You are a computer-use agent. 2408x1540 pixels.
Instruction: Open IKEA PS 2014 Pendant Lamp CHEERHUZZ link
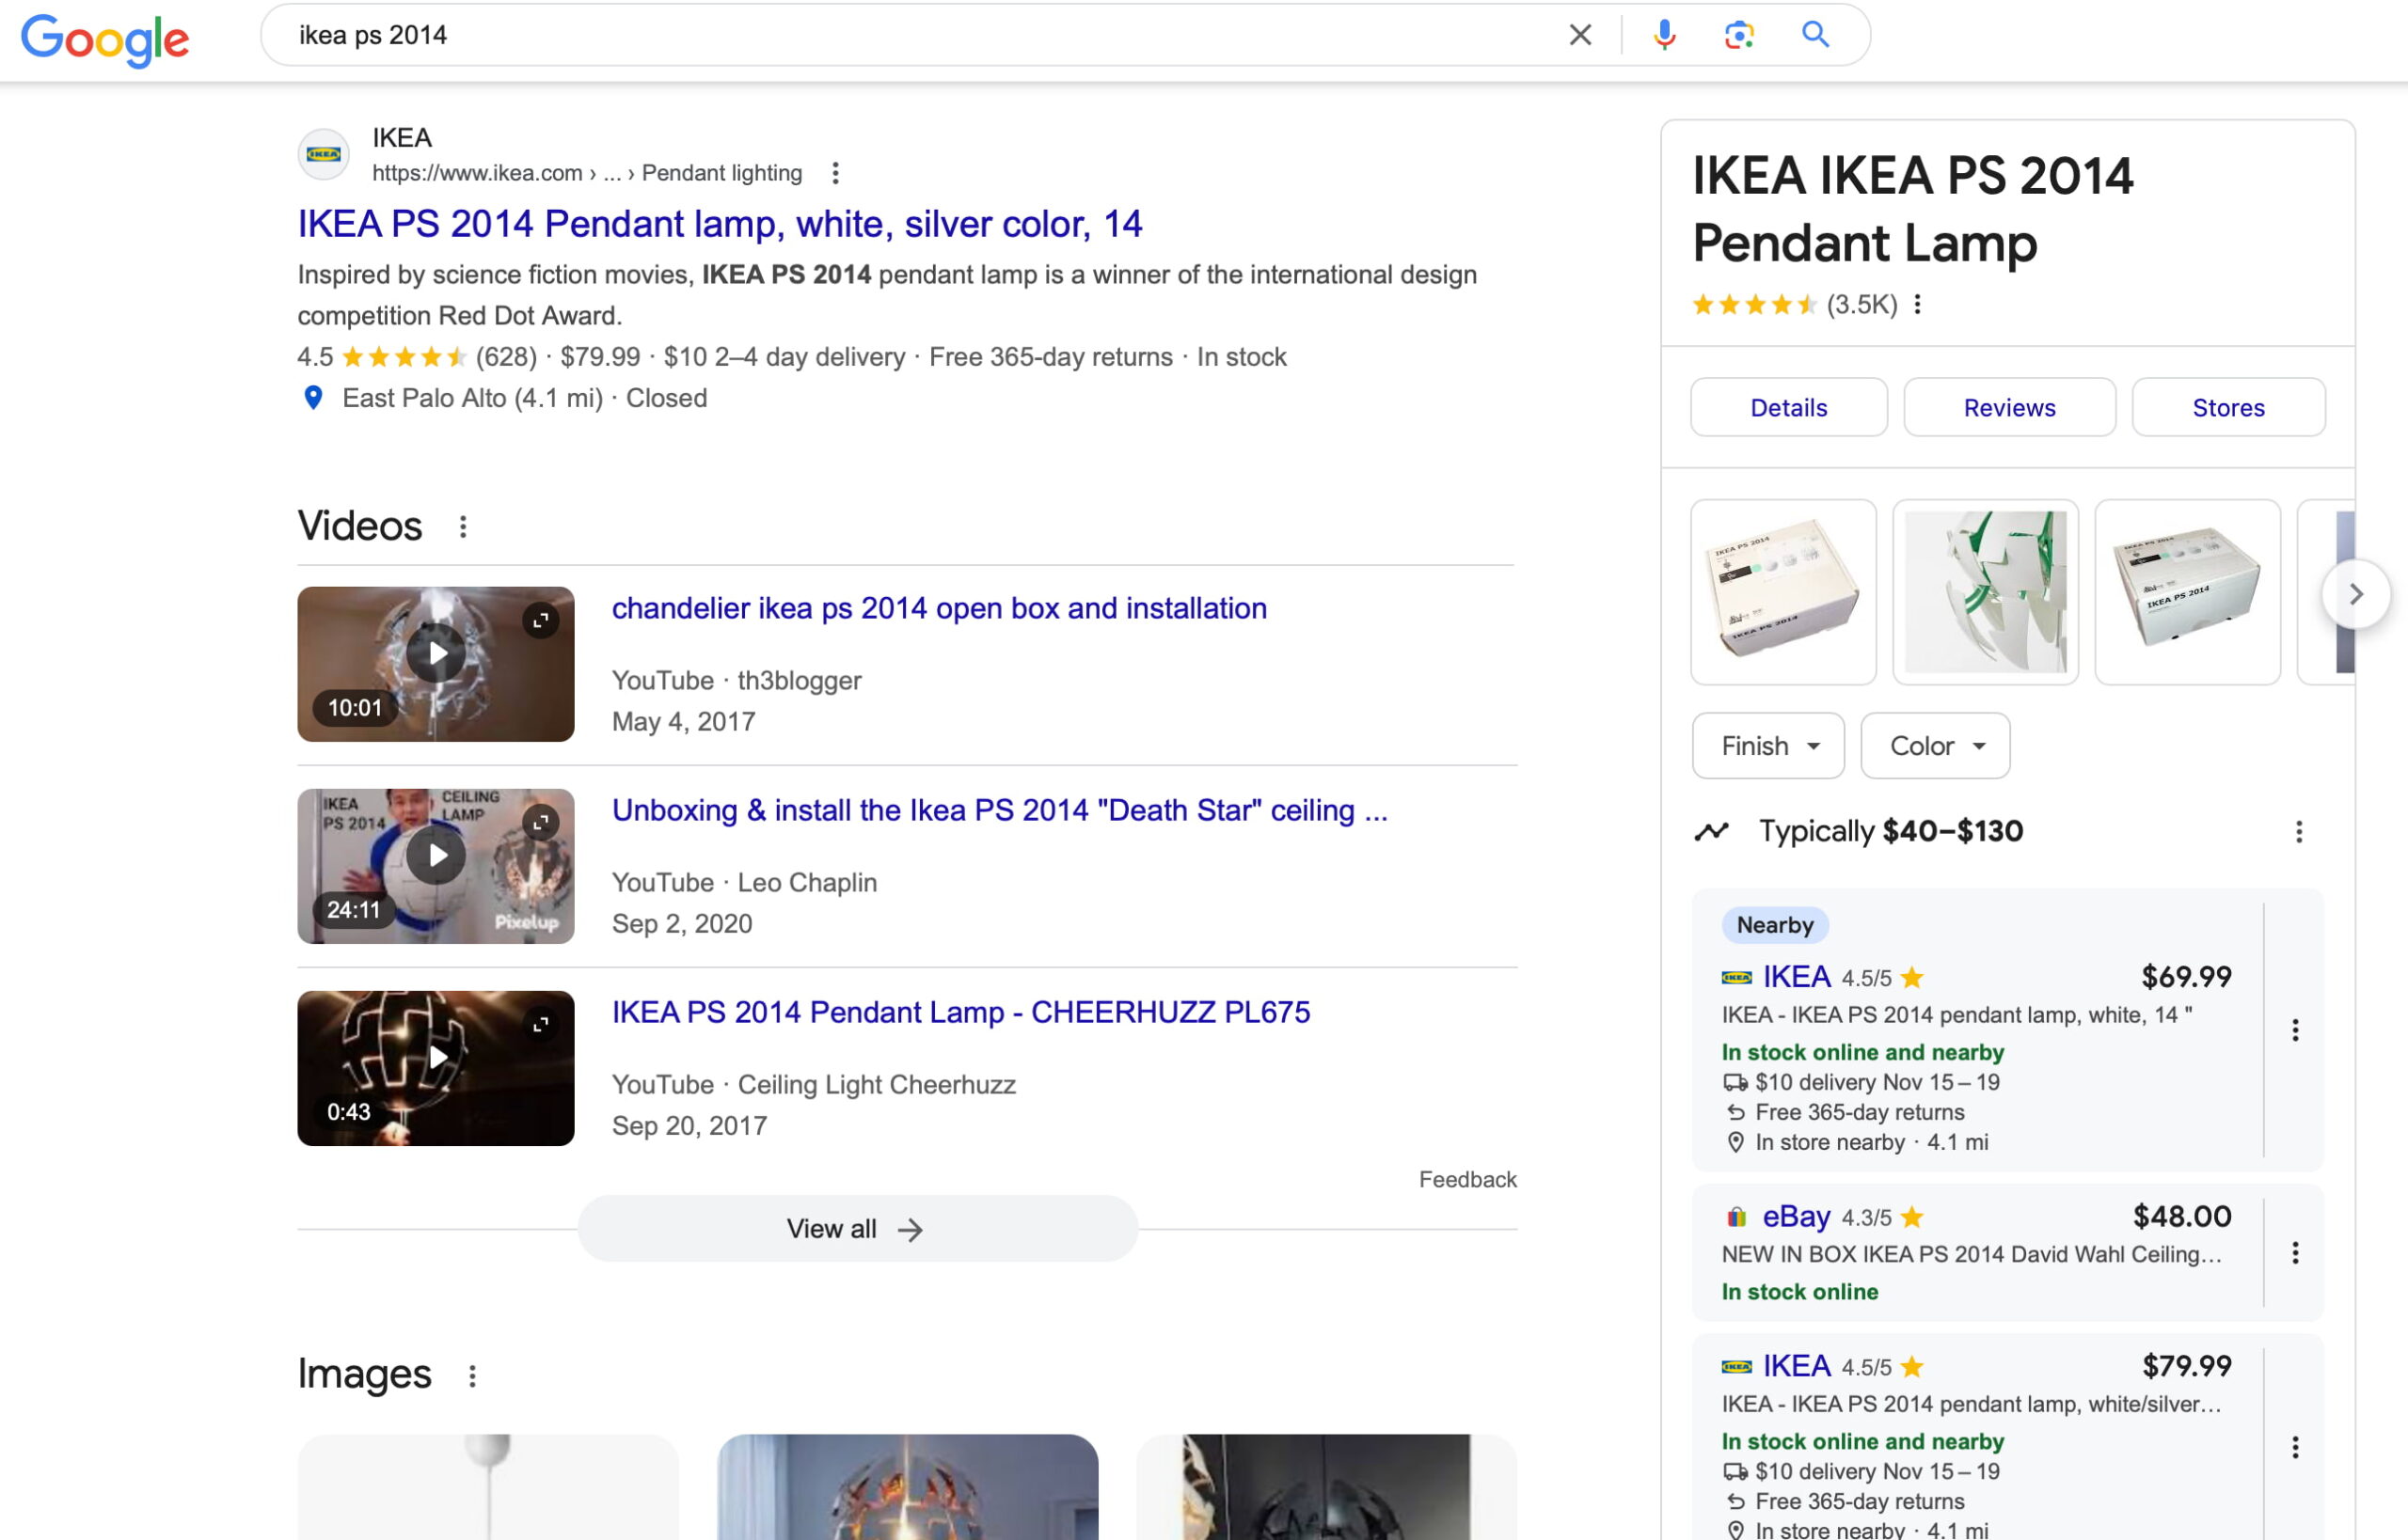click(960, 1012)
